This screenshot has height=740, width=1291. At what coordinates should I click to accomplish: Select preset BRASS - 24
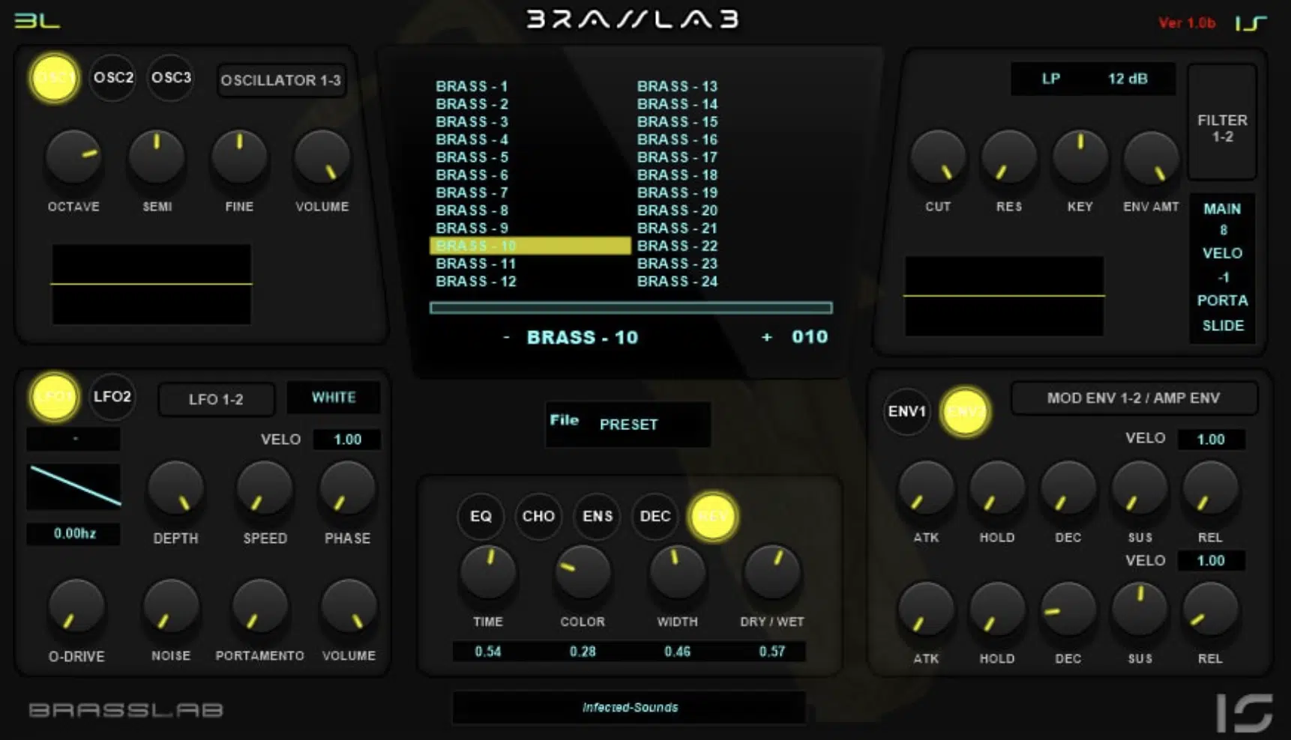677,282
